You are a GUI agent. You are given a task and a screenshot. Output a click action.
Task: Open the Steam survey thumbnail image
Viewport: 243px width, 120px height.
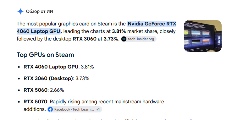pyautogui.click(x=203, y=36)
